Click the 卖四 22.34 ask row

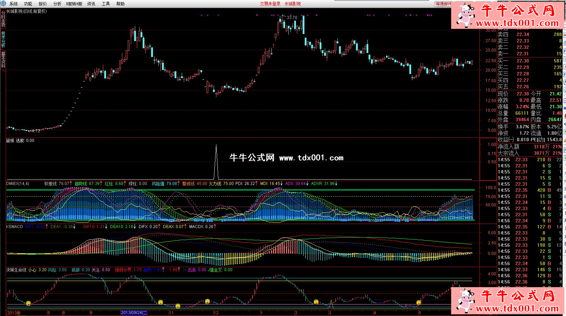coord(530,34)
